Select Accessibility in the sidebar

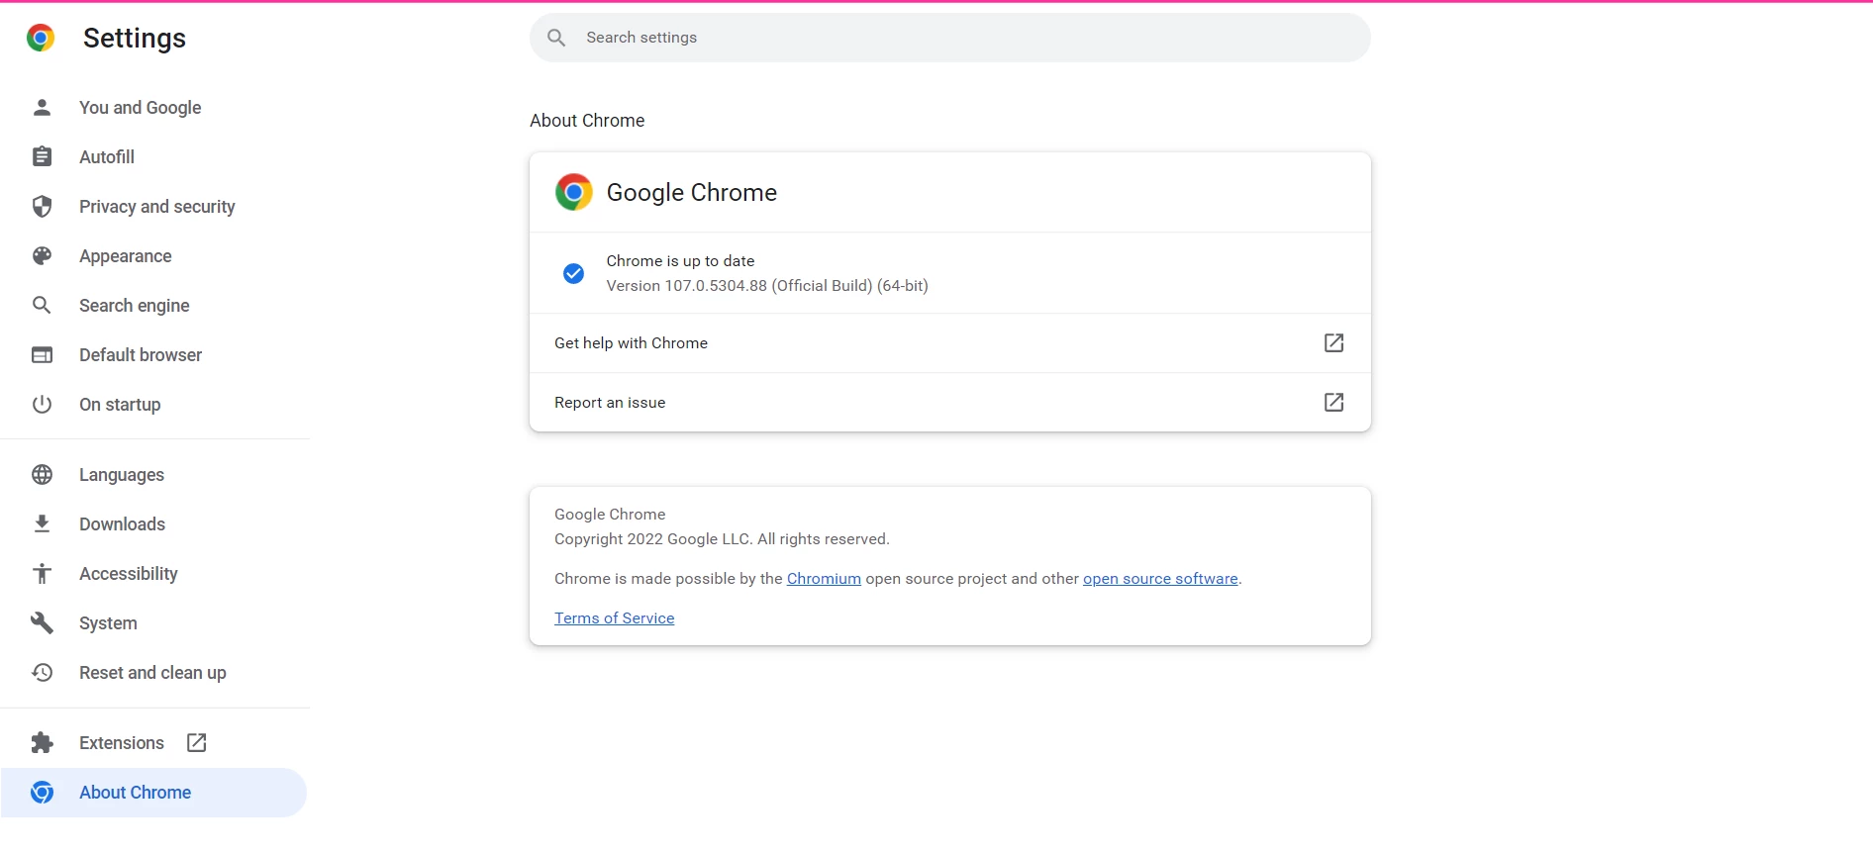154,573
